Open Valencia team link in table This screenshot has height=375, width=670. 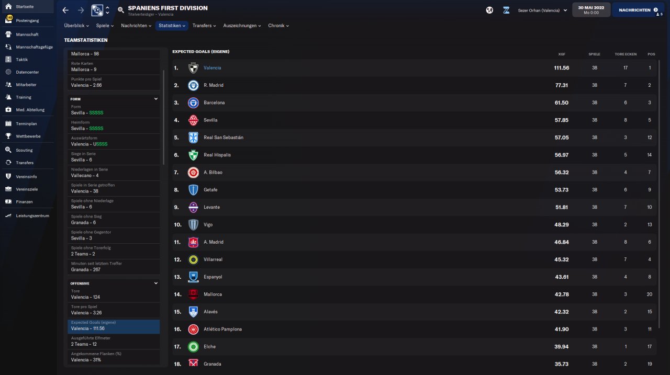point(212,68)
